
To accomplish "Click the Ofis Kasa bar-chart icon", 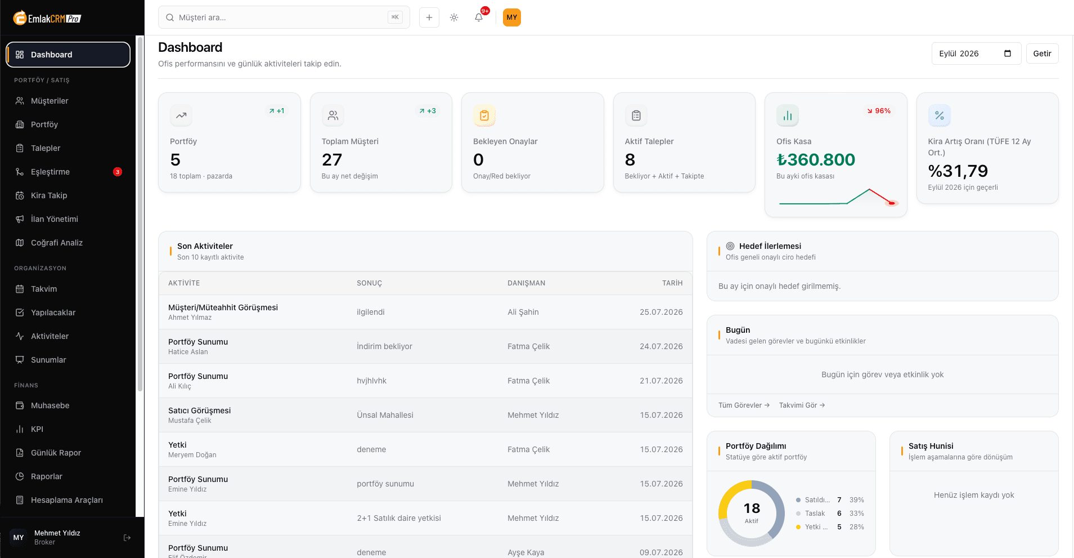I will pyautogui.click(x=788, y=115).
